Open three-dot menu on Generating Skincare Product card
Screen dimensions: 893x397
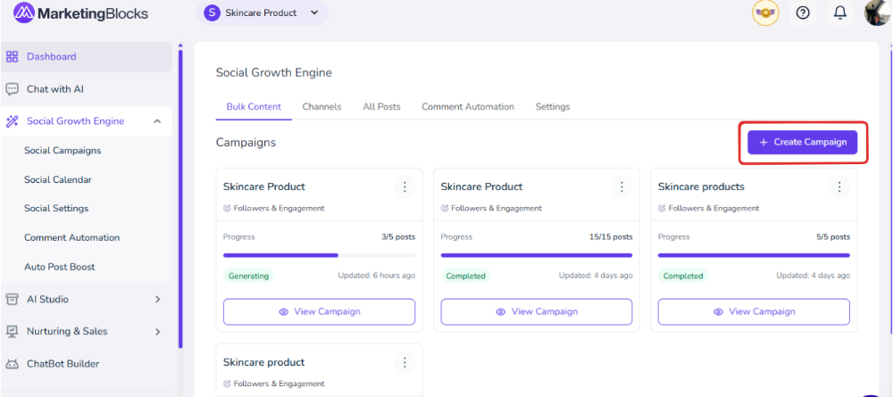[405, 186]
